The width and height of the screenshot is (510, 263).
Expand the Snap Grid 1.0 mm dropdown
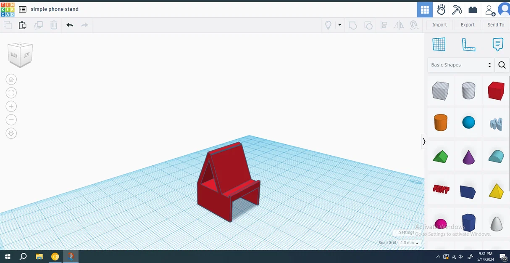(x=410, y=243)
